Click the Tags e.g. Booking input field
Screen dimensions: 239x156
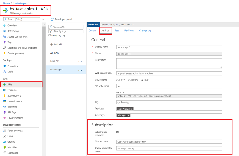(x=169, y=103)
